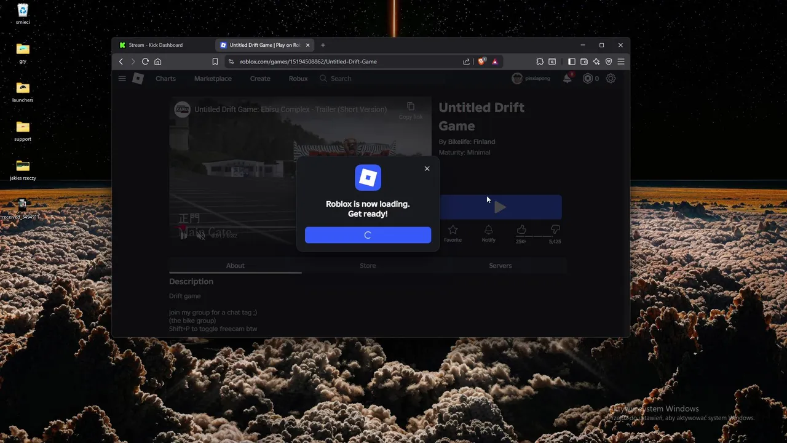Unmute the trailer video volume icon
This screenshot has width=787, height=443.
[200, 235]
